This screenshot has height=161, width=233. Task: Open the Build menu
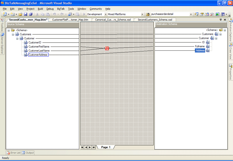click(40, 9)
